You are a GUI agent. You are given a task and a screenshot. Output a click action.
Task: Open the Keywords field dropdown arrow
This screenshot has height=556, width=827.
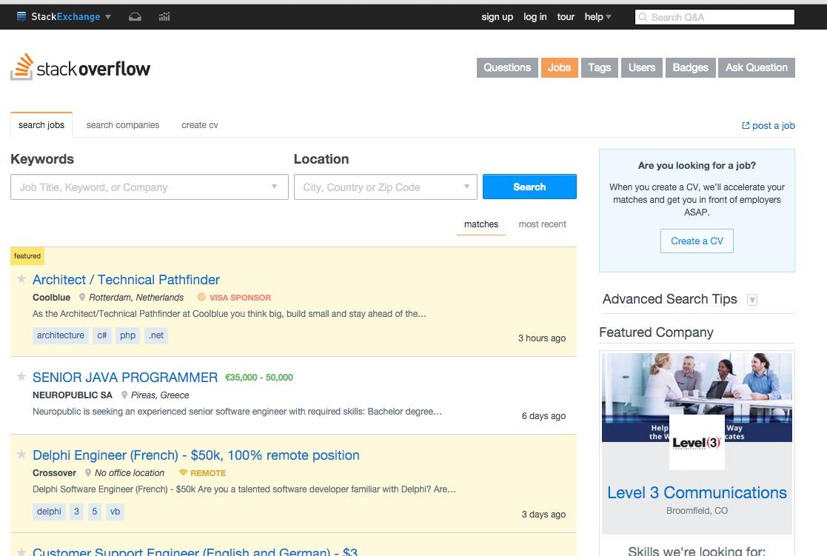pos(274,187)
